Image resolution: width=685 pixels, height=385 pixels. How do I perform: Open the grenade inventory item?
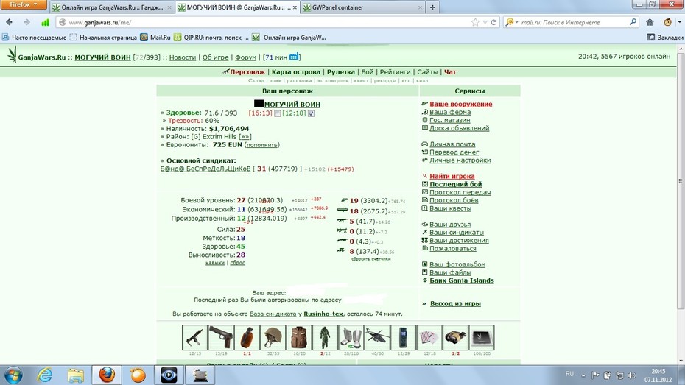tap(247, 337)
